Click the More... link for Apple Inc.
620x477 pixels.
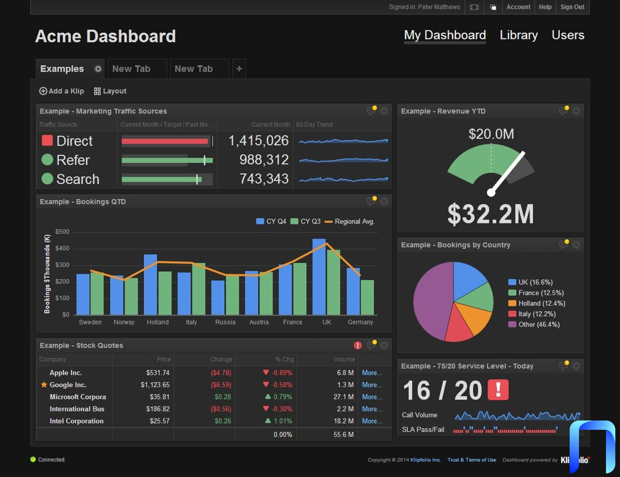372,373
